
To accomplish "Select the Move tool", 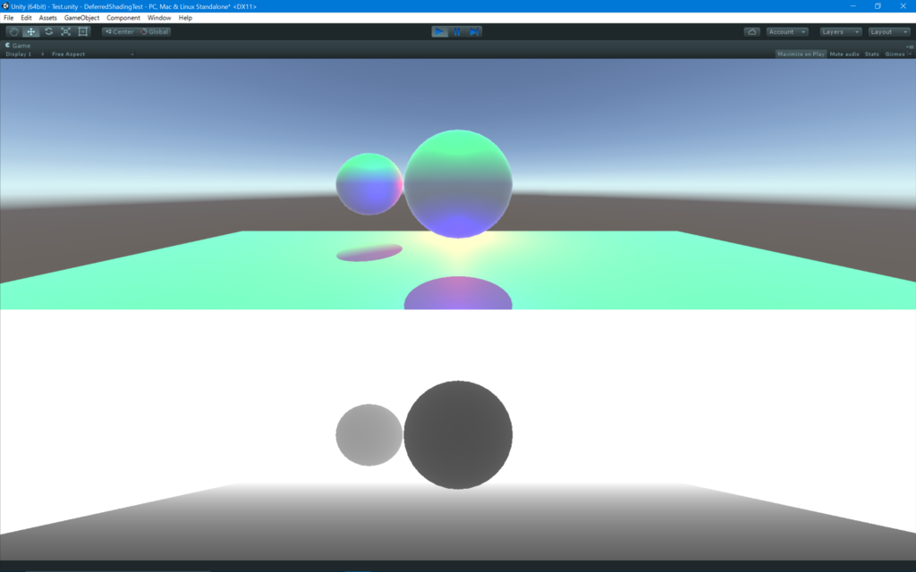I will [x=31, y=31].
